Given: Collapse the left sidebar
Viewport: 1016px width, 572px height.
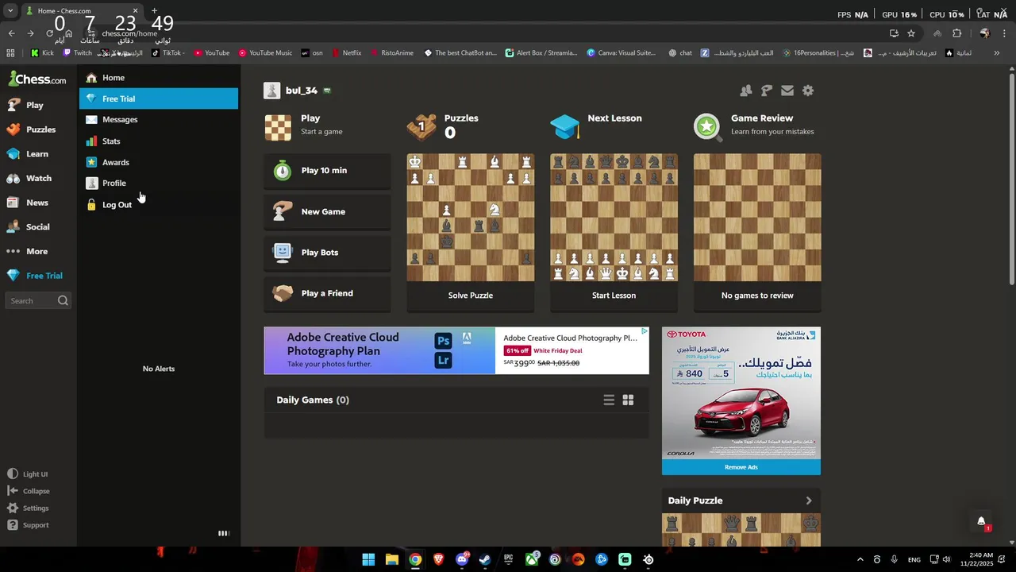Looking at the screenshot, I should 29,491.
